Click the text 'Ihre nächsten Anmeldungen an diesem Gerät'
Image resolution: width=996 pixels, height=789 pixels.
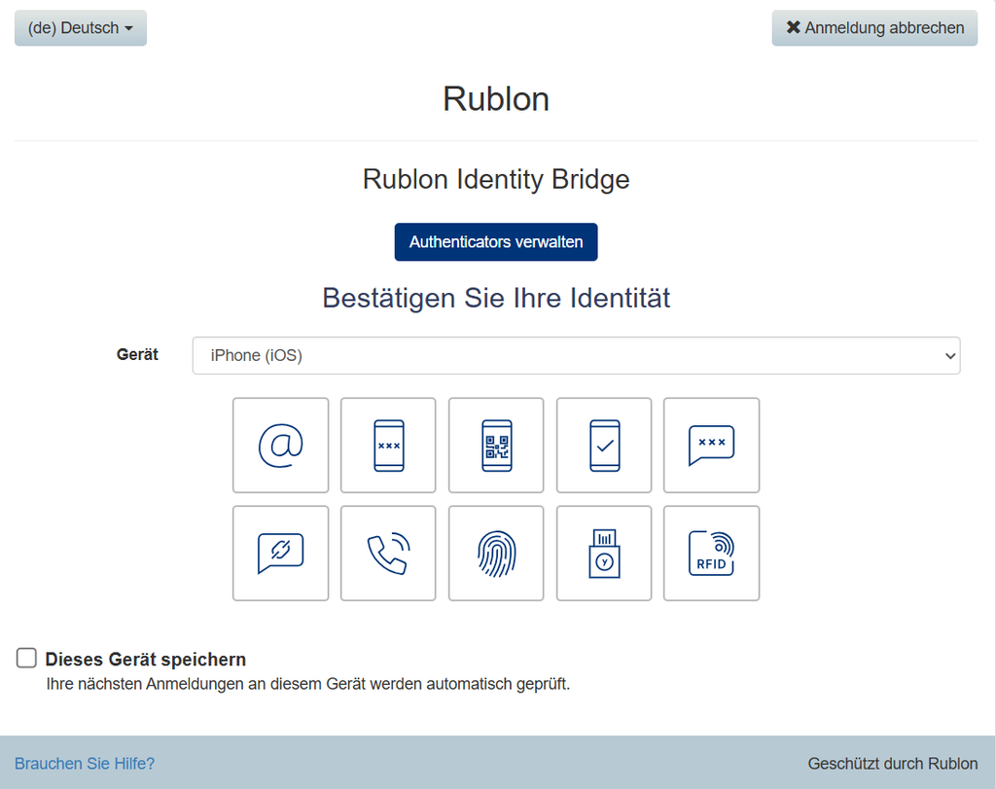point(206,684)
